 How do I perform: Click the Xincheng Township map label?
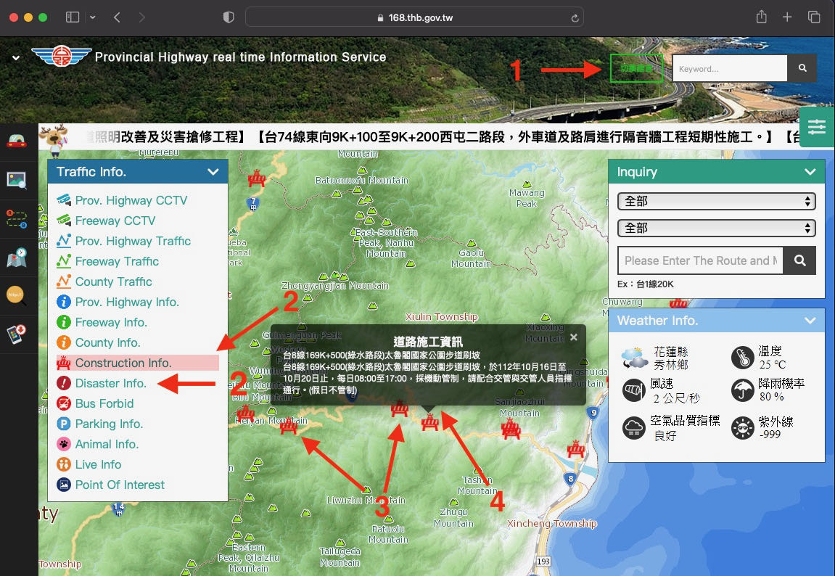(551, 523)
